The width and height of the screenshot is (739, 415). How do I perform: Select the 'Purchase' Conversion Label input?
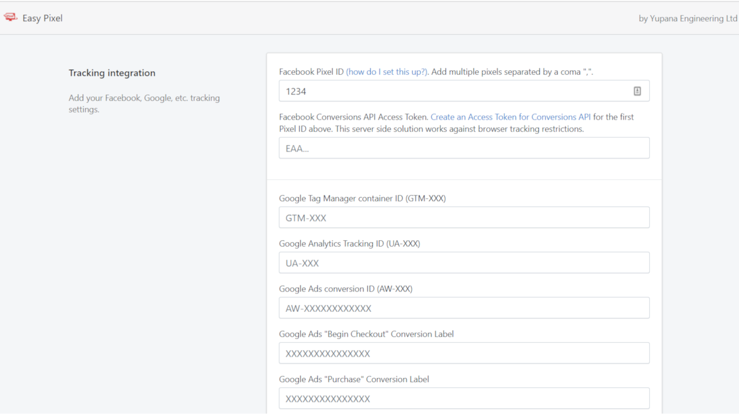[464, 398]
